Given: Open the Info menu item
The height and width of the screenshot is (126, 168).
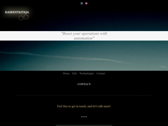Looking at the screenshot, I should point(74,73).
